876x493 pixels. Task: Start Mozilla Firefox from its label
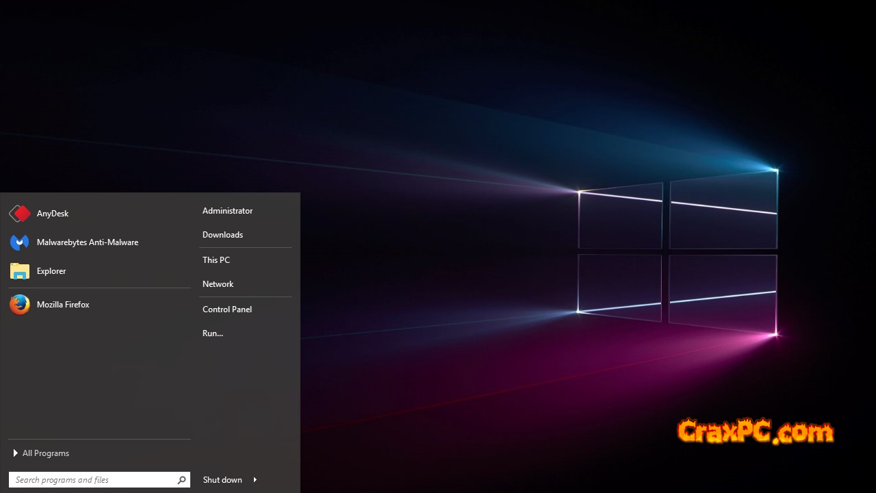point(63,305)
